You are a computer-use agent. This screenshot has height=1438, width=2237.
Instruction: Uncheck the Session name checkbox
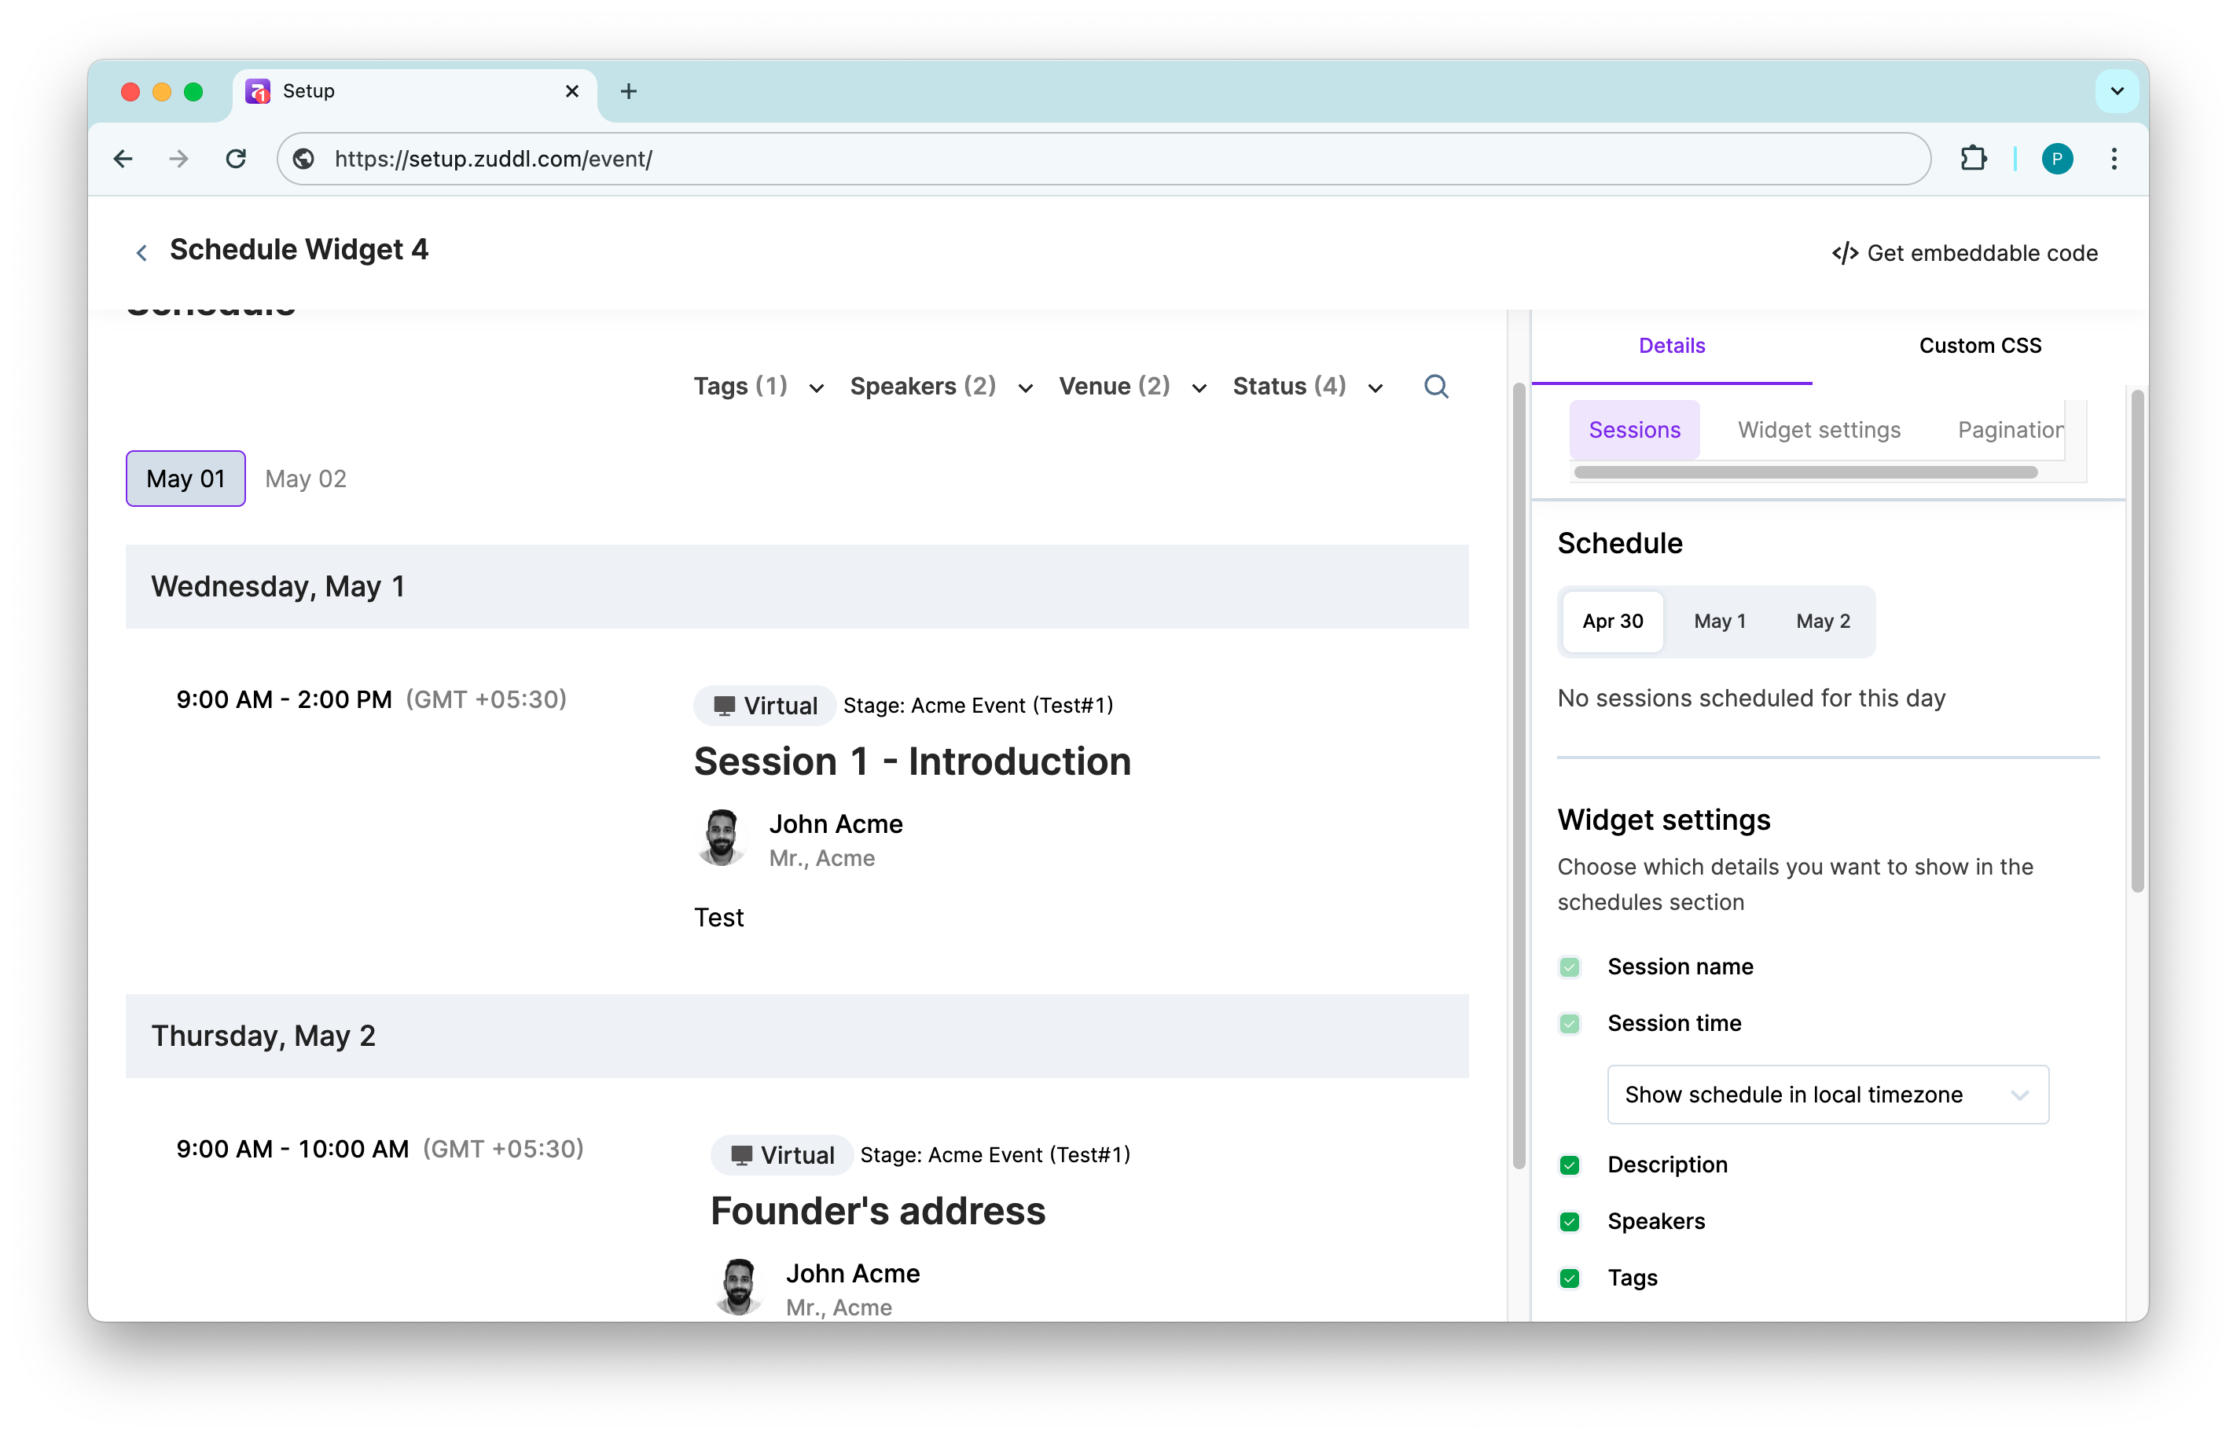[1569, 967]
